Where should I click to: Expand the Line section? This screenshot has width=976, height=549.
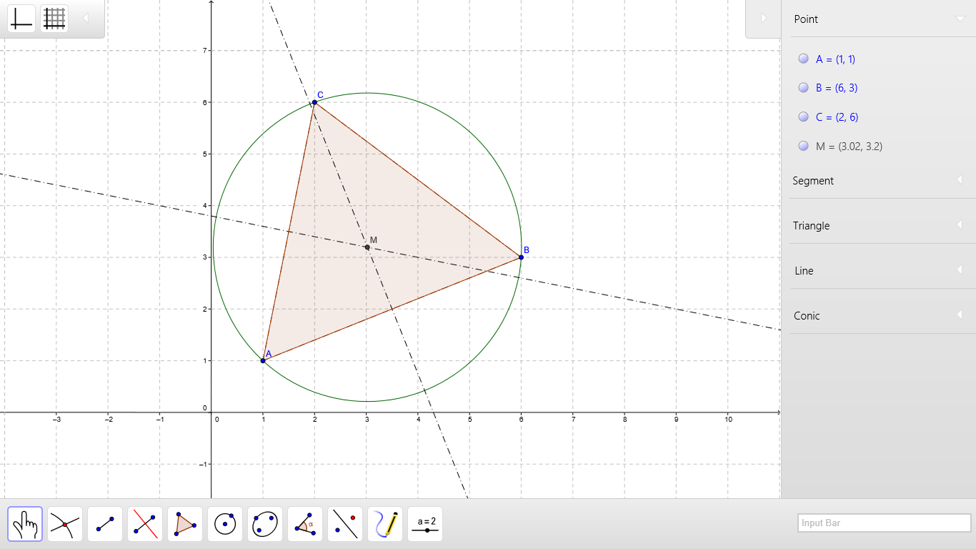(960, 270)
